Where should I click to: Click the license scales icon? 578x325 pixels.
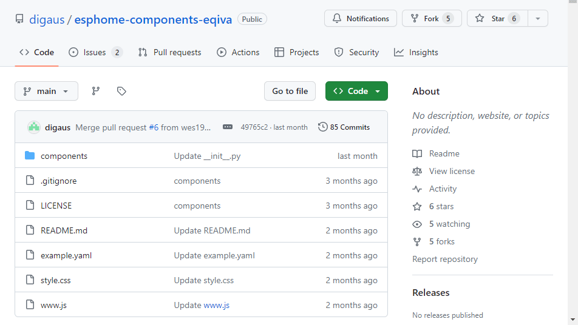click(417, 171)
